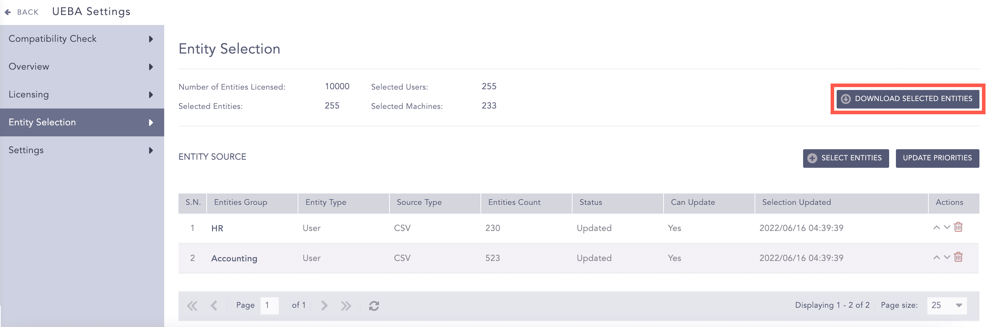Delete the HR entities group

pyautogui.click(x=958, y=227)
